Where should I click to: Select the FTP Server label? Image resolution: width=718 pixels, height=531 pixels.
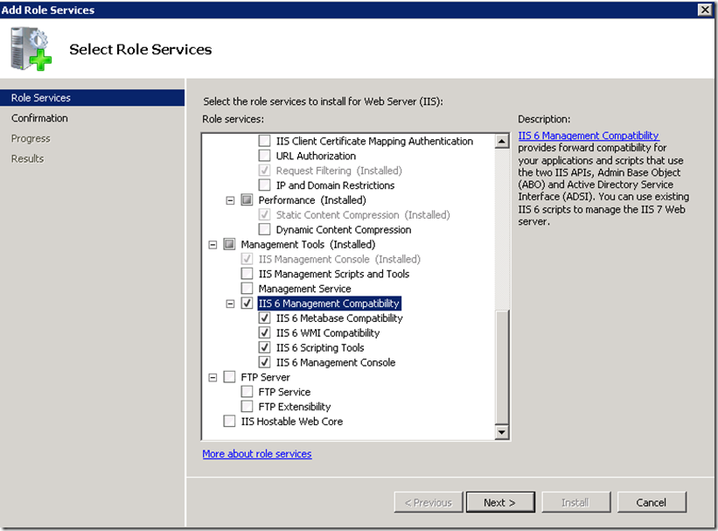(266, 377)
